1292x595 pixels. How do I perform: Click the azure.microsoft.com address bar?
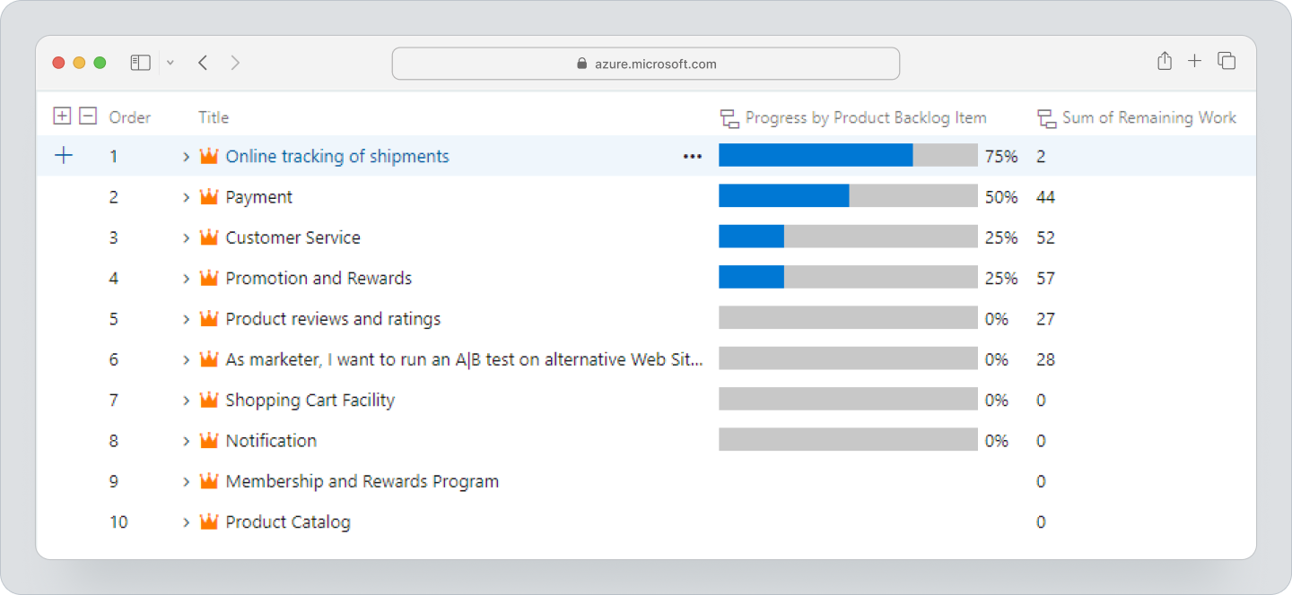click(x=645, y=63)
